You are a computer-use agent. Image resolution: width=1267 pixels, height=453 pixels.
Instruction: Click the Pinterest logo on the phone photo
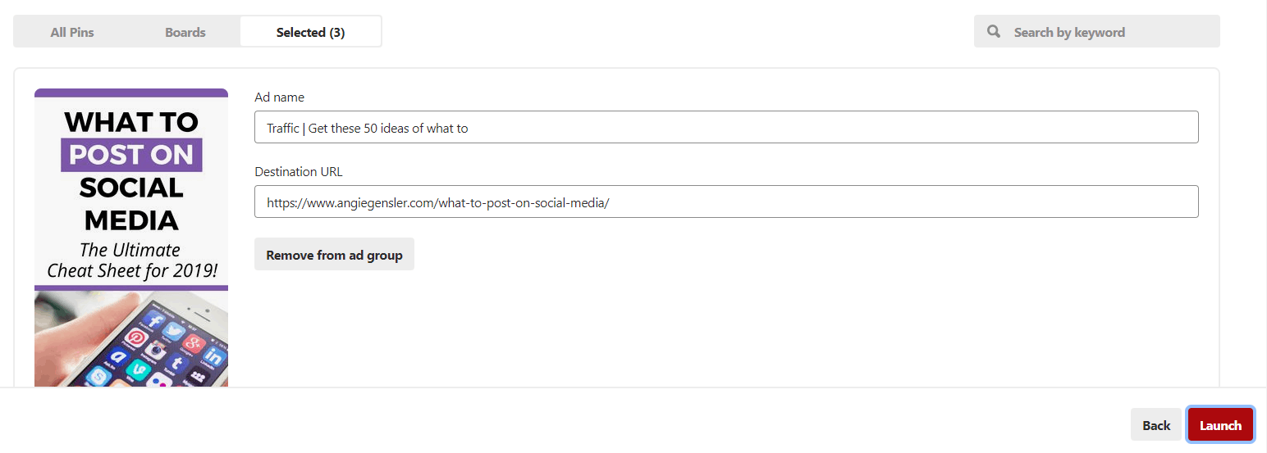point(136,337)
